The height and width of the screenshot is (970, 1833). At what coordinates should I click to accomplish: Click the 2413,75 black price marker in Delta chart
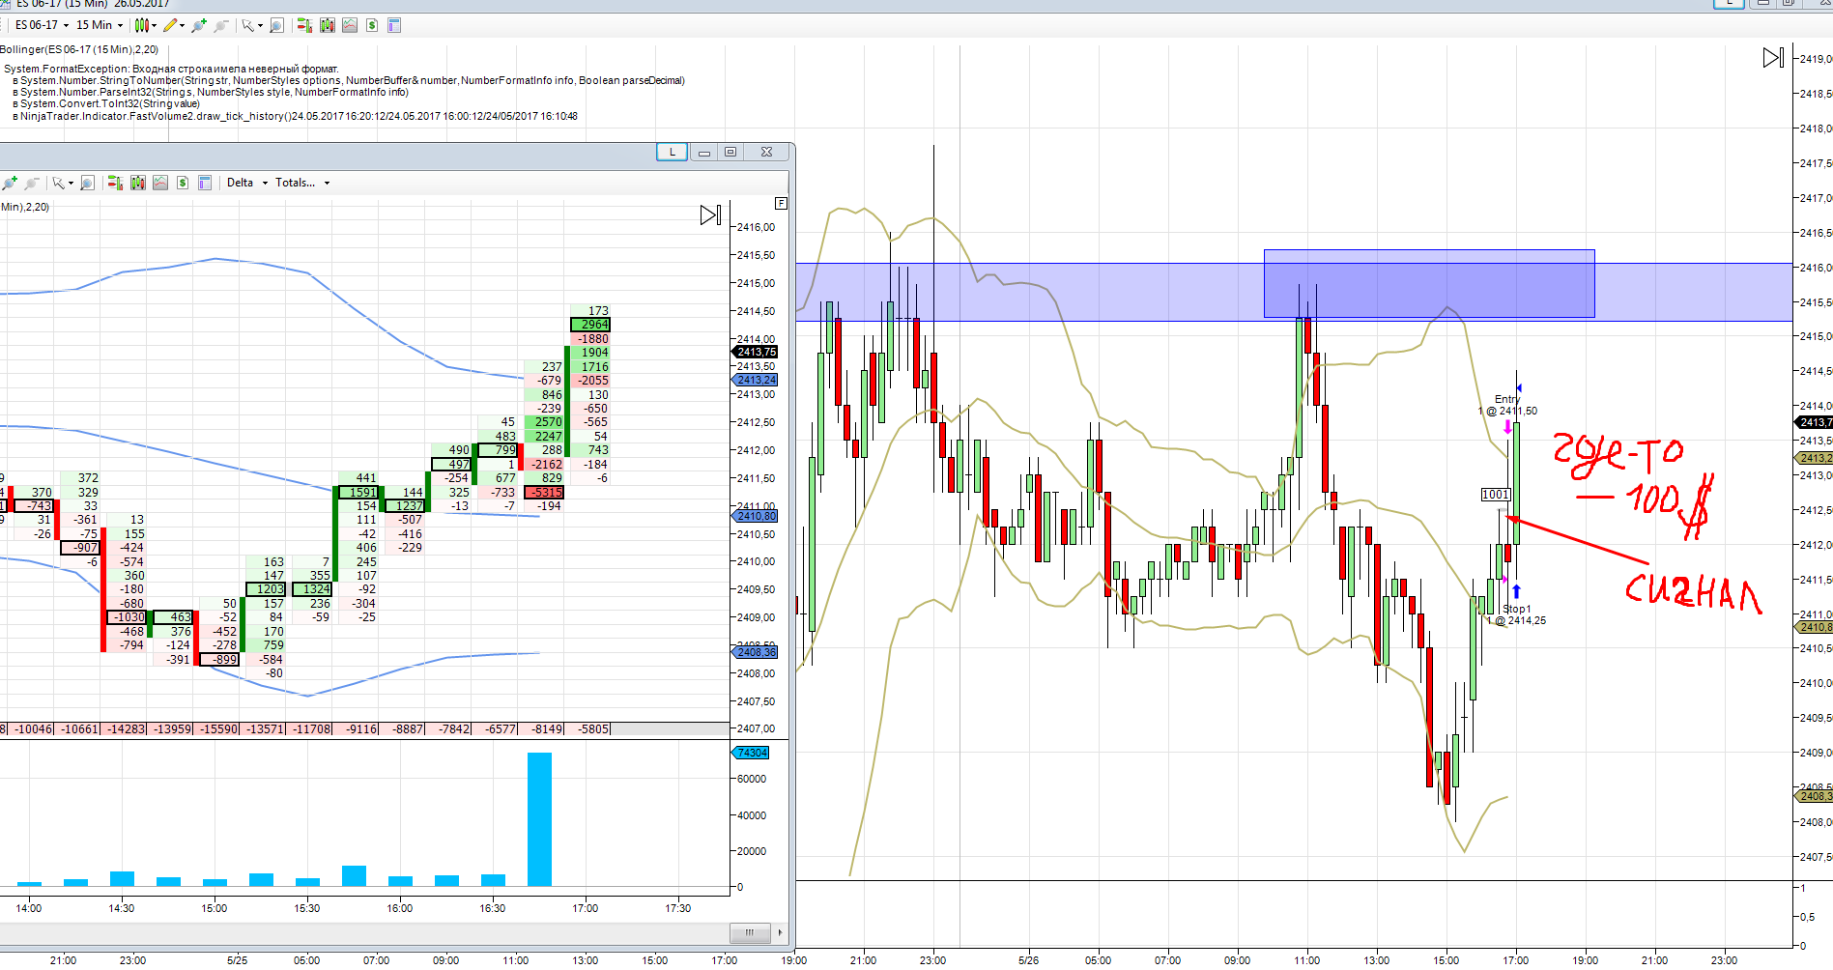point(756,353)
